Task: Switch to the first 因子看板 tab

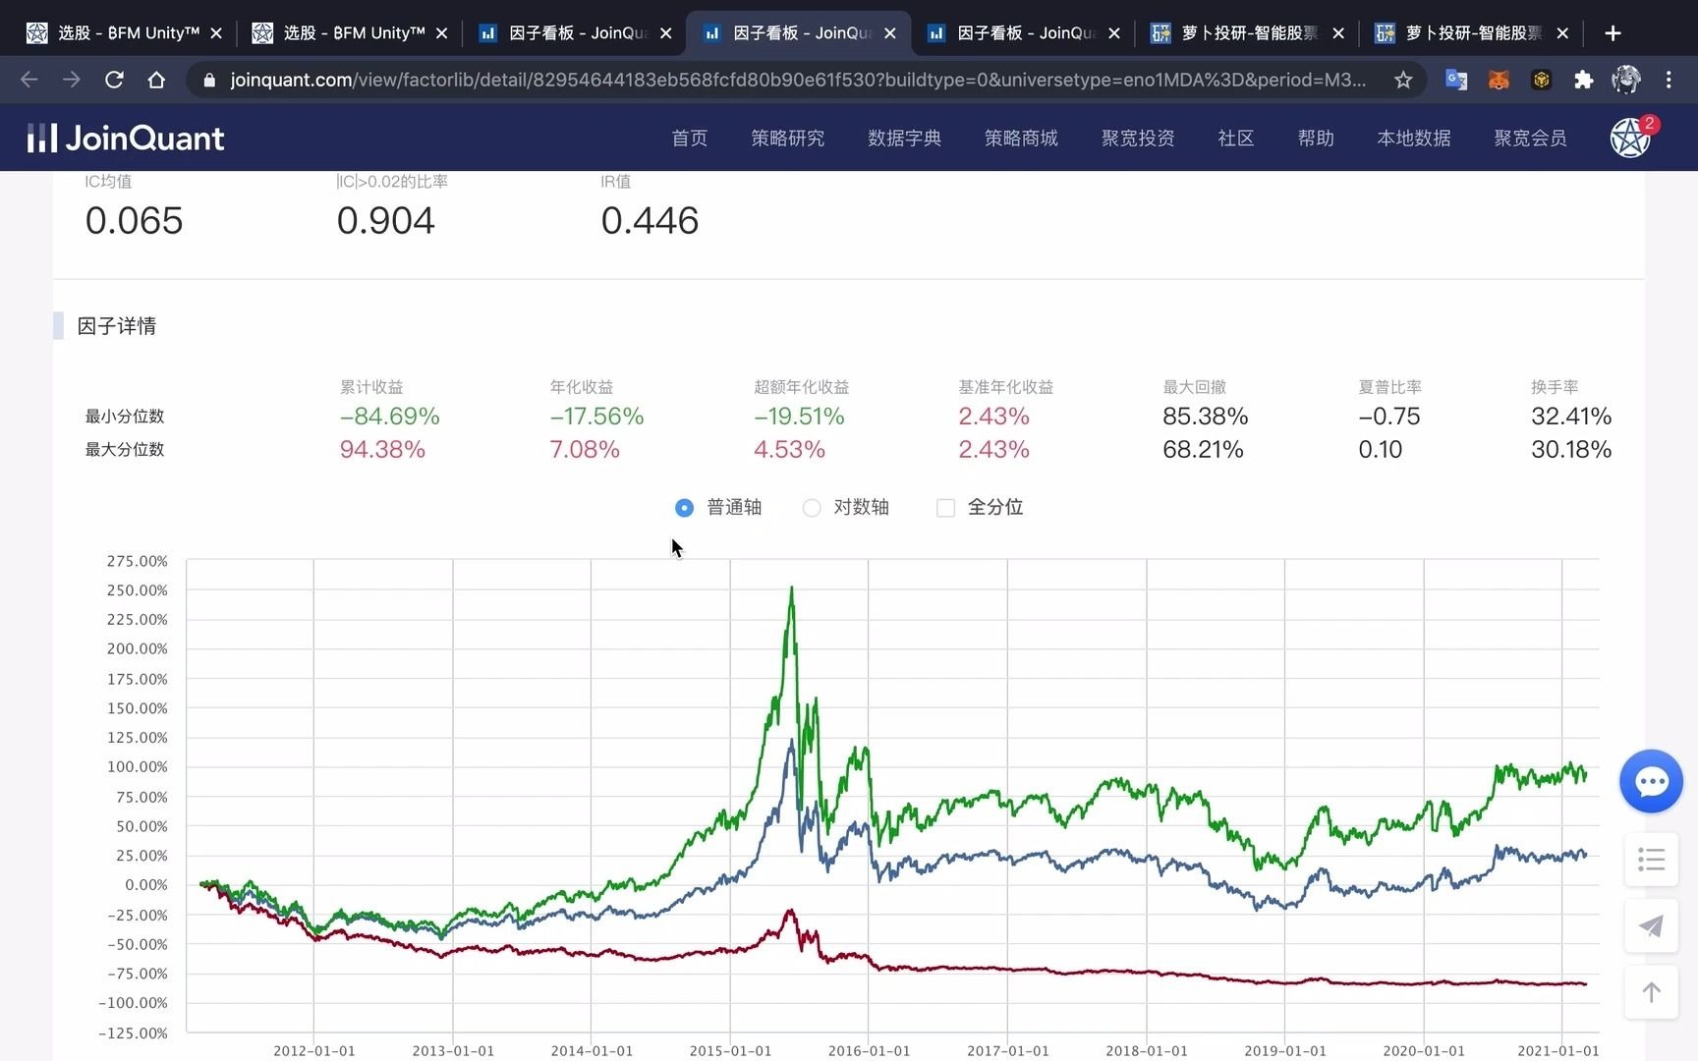Action: coord(575,33)
